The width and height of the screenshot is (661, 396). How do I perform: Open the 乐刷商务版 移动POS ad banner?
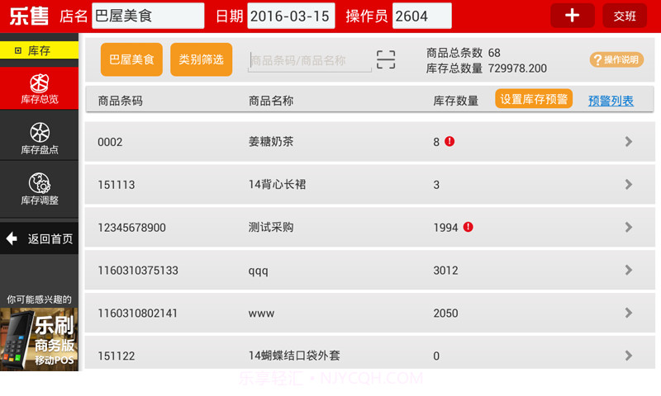pyautogui.click(x=39, y=340)
